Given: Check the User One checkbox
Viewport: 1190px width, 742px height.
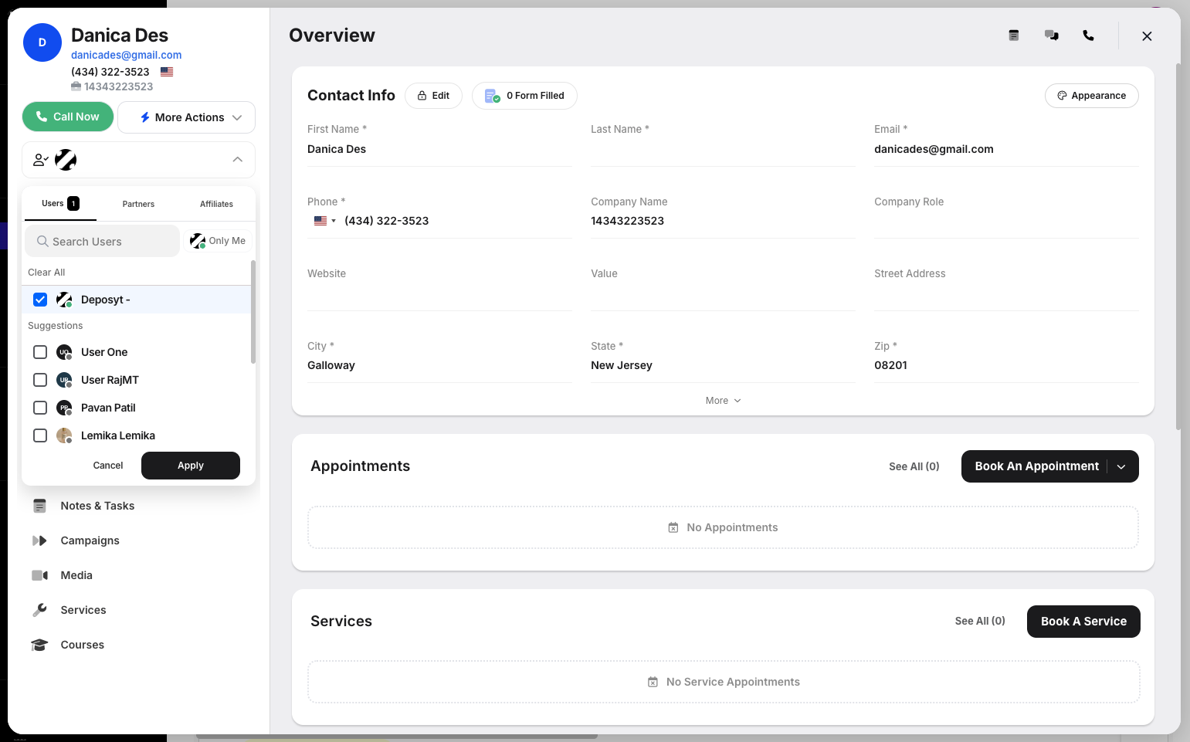Looking at the screenshot, I should (40, 352).
